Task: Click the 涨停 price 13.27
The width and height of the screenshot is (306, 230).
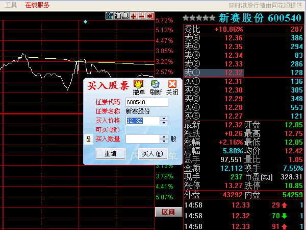Action: click(x=234, y=186)
